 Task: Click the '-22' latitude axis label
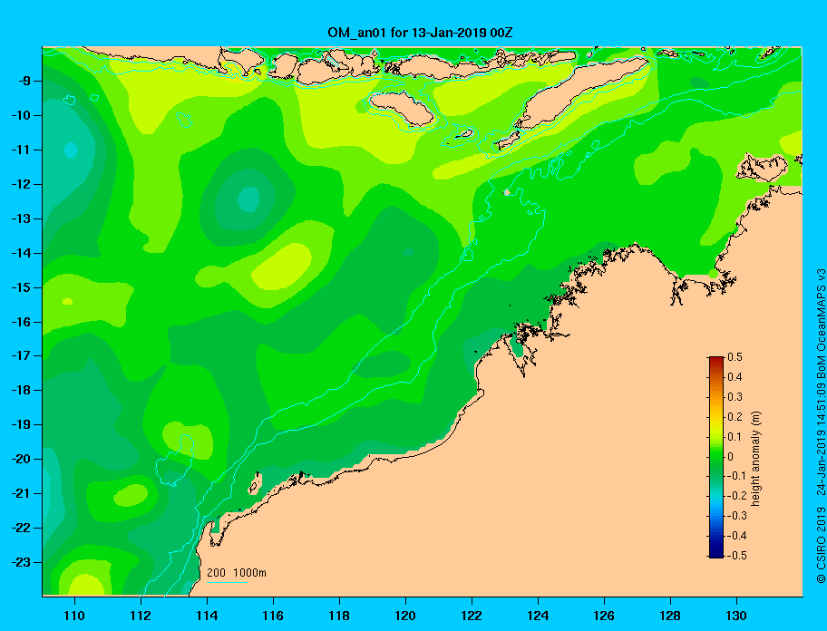(21, 529)
